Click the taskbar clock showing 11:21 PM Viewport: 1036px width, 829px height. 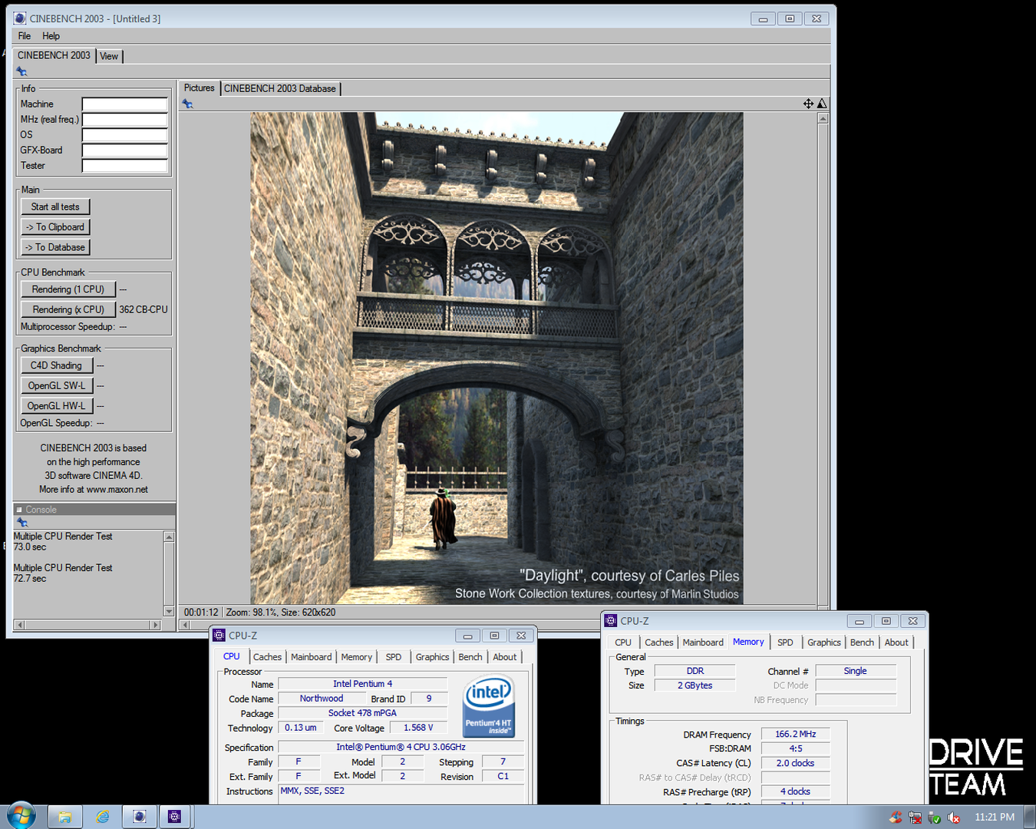click(x=995, y=817)
